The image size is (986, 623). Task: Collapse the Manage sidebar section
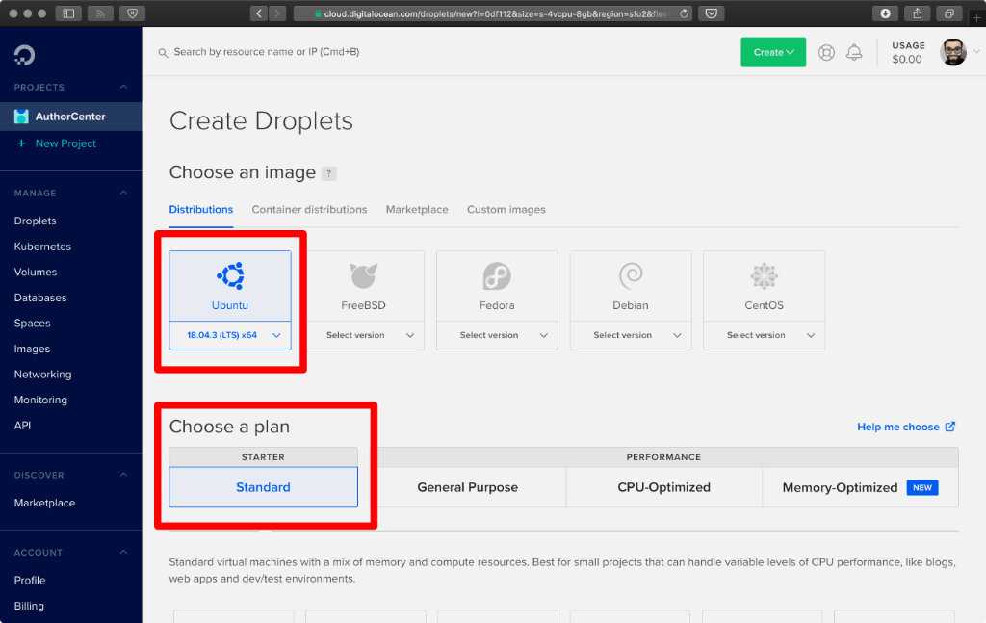pos(123,193)
